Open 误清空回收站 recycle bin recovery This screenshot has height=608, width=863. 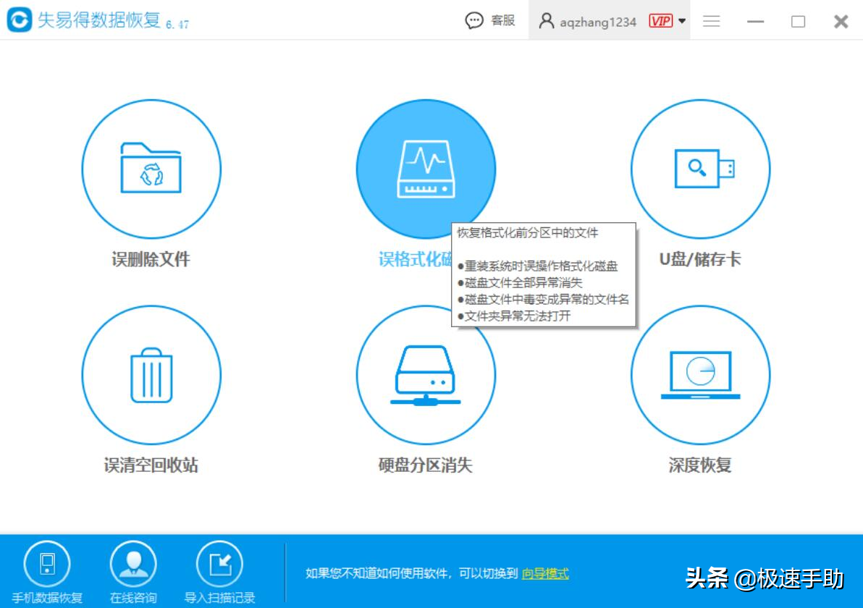tap(150, 374)
